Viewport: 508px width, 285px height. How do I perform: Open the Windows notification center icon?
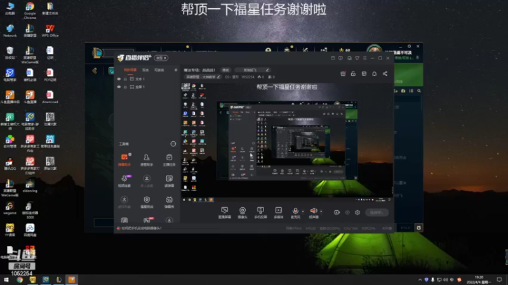click(499, 279)
